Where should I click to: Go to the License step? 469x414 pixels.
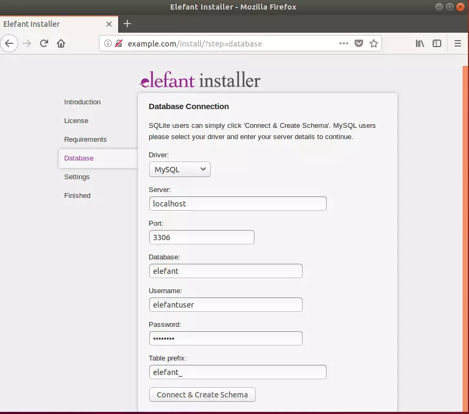click(76, 121)
